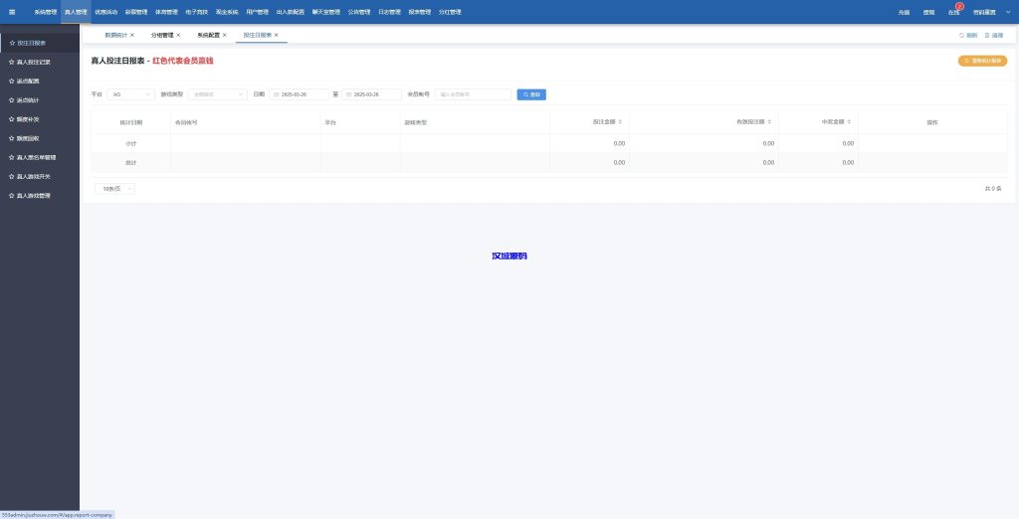The image size is (1019, 519).
Task: Close the 数据统计 tab with its X icon
Action: tap(132, 35)
